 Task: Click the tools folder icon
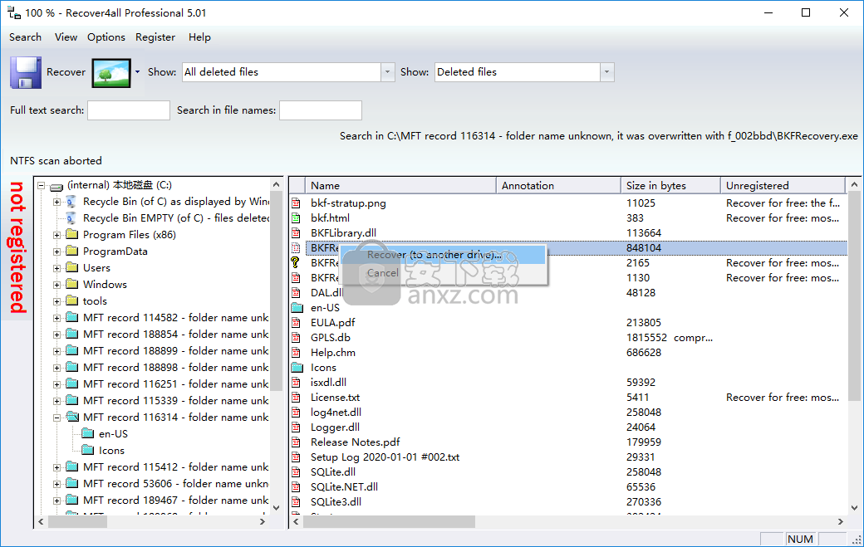(x=72, y=300)
